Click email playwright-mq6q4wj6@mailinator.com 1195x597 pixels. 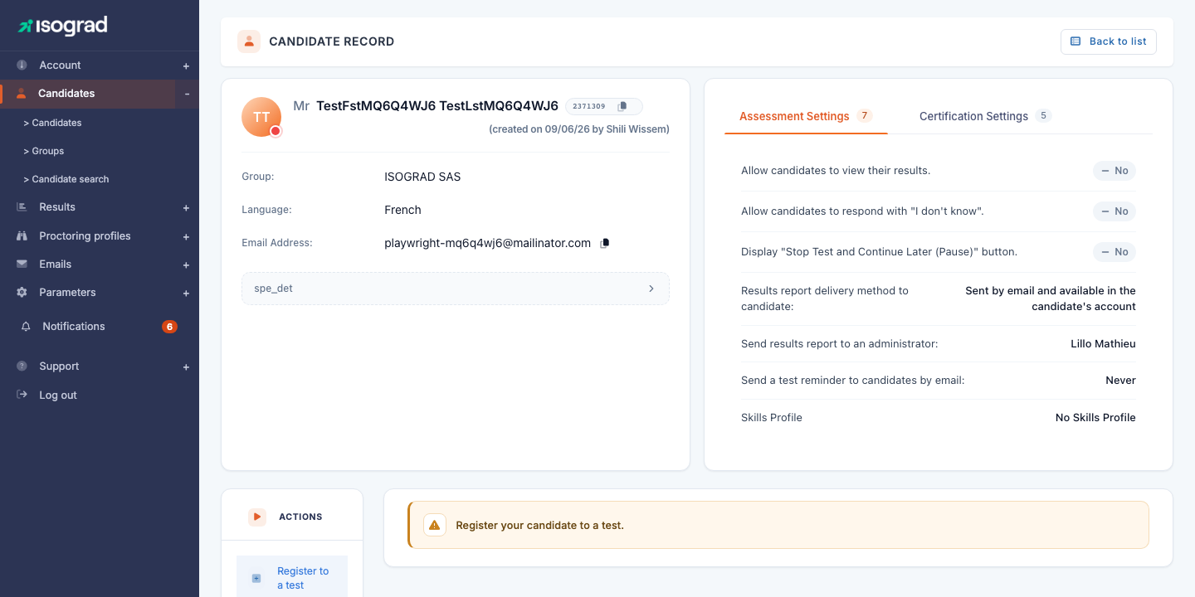click(488, 243)
